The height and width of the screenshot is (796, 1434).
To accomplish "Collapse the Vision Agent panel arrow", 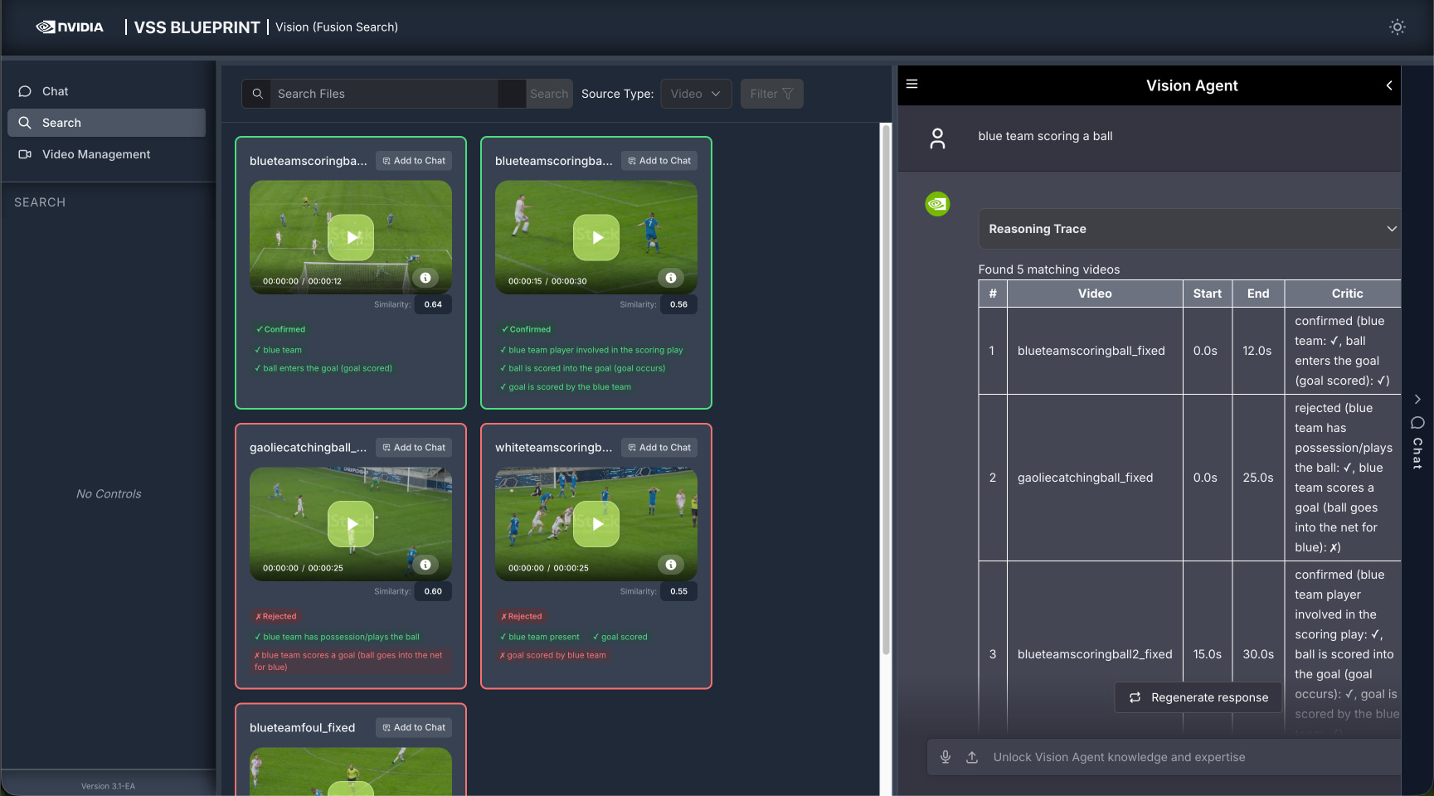I will [1388, 85].
